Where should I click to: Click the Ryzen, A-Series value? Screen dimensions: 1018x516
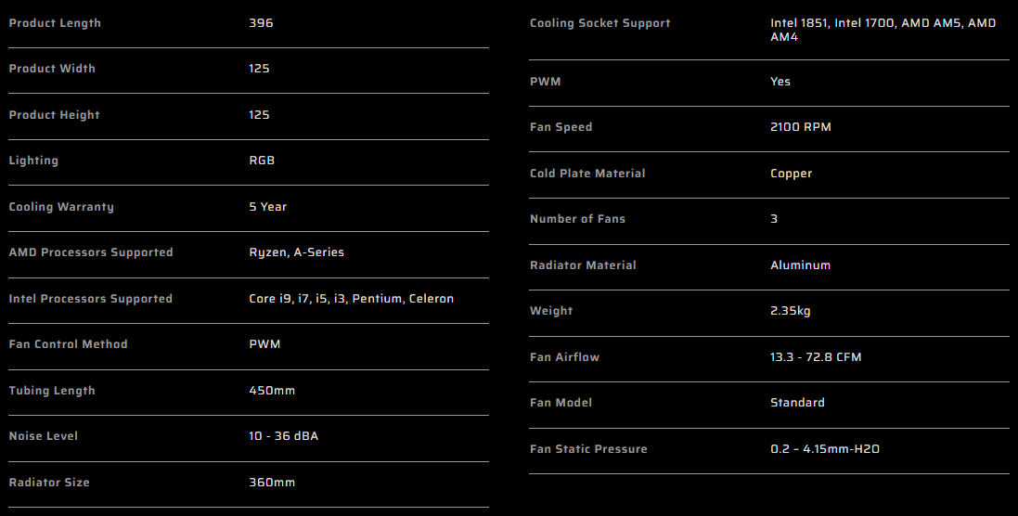296,252
